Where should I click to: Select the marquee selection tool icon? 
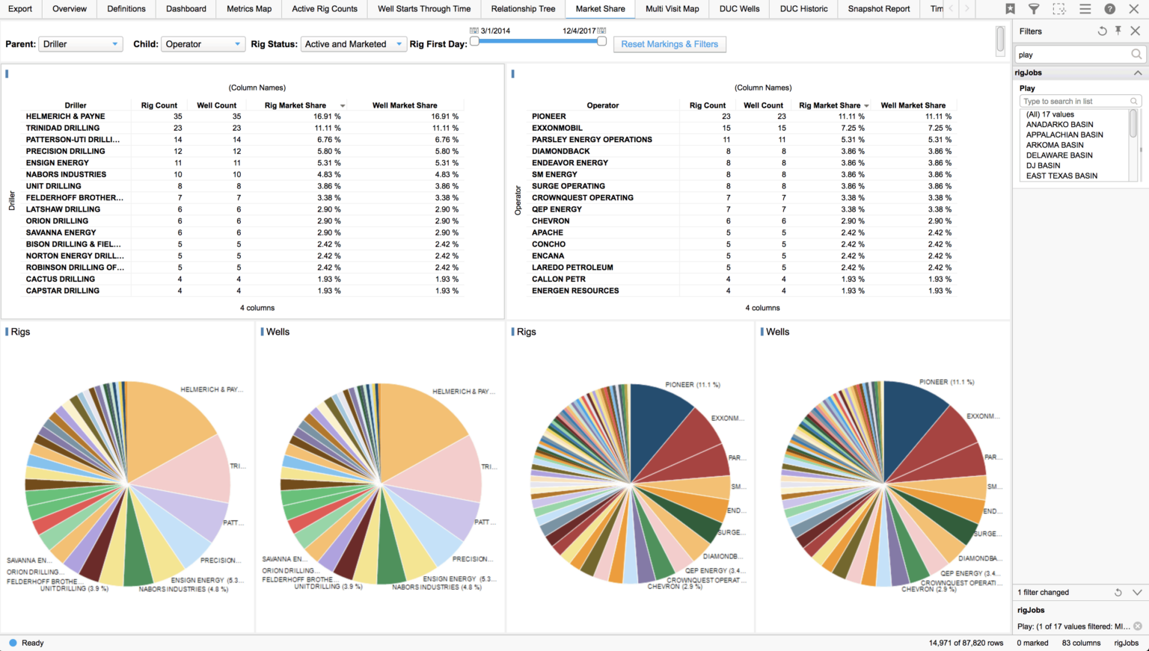(x=1058, y=9)
